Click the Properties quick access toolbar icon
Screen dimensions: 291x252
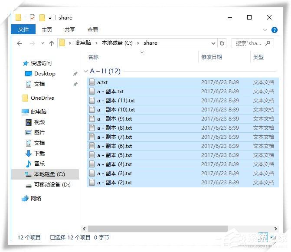33,18
